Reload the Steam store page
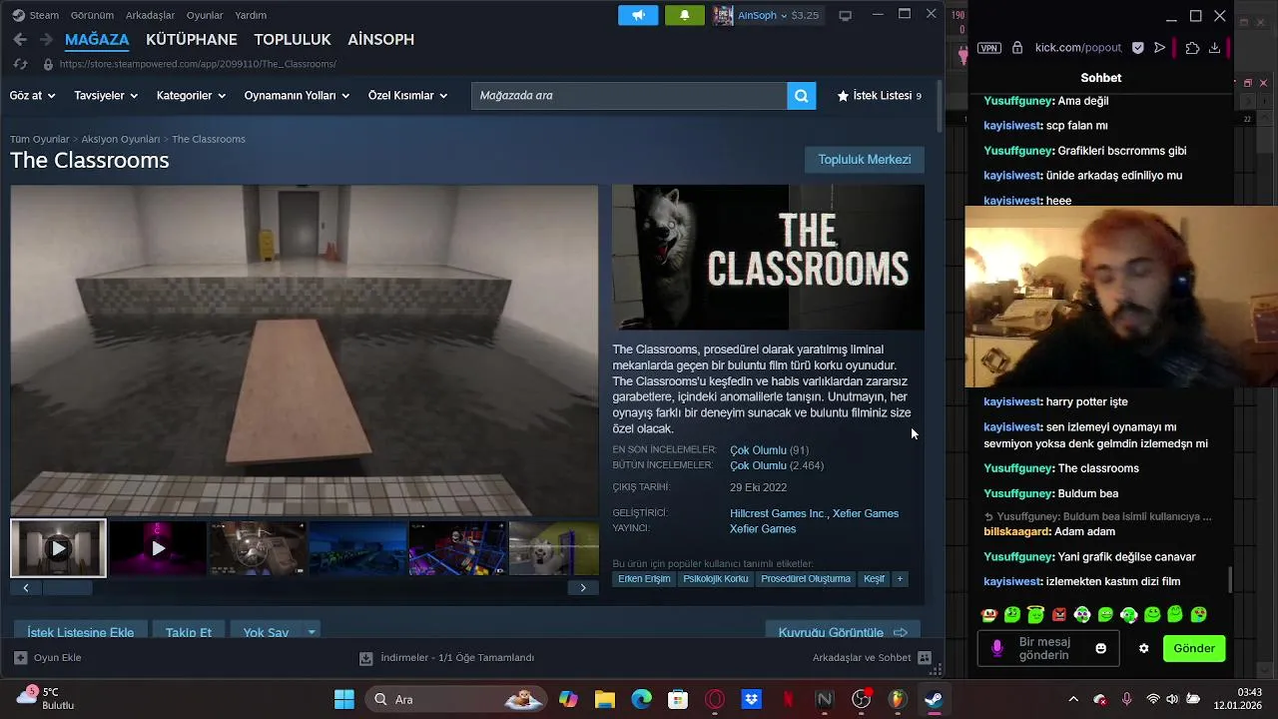Viewport: 1278px width, 719px height. click(x=20, y=64)
